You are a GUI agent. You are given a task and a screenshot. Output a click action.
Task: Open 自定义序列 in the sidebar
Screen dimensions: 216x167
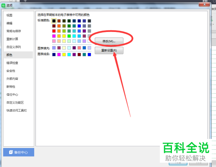click(x=14, y=47)
